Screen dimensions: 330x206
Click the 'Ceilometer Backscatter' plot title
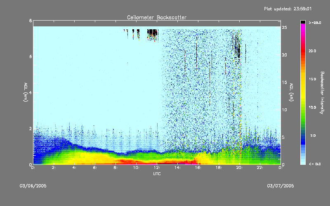pos(157,17)
